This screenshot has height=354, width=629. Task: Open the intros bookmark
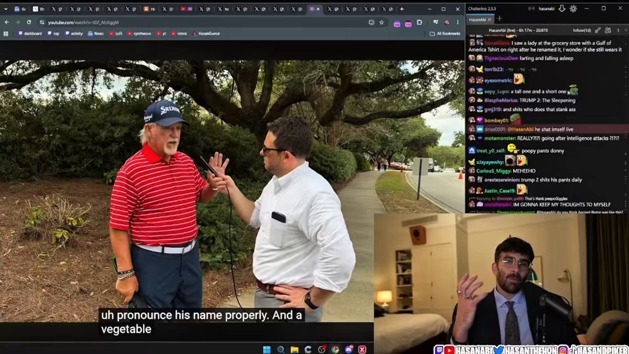click(x=179, y=34)
